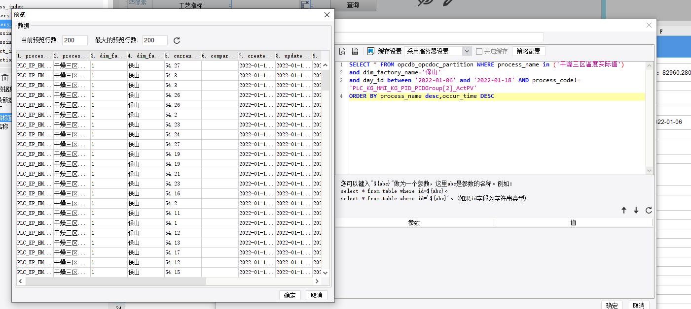
Task: Click the preview table's horizontal scrollbar thumb
Action: [x=116, y=281]
